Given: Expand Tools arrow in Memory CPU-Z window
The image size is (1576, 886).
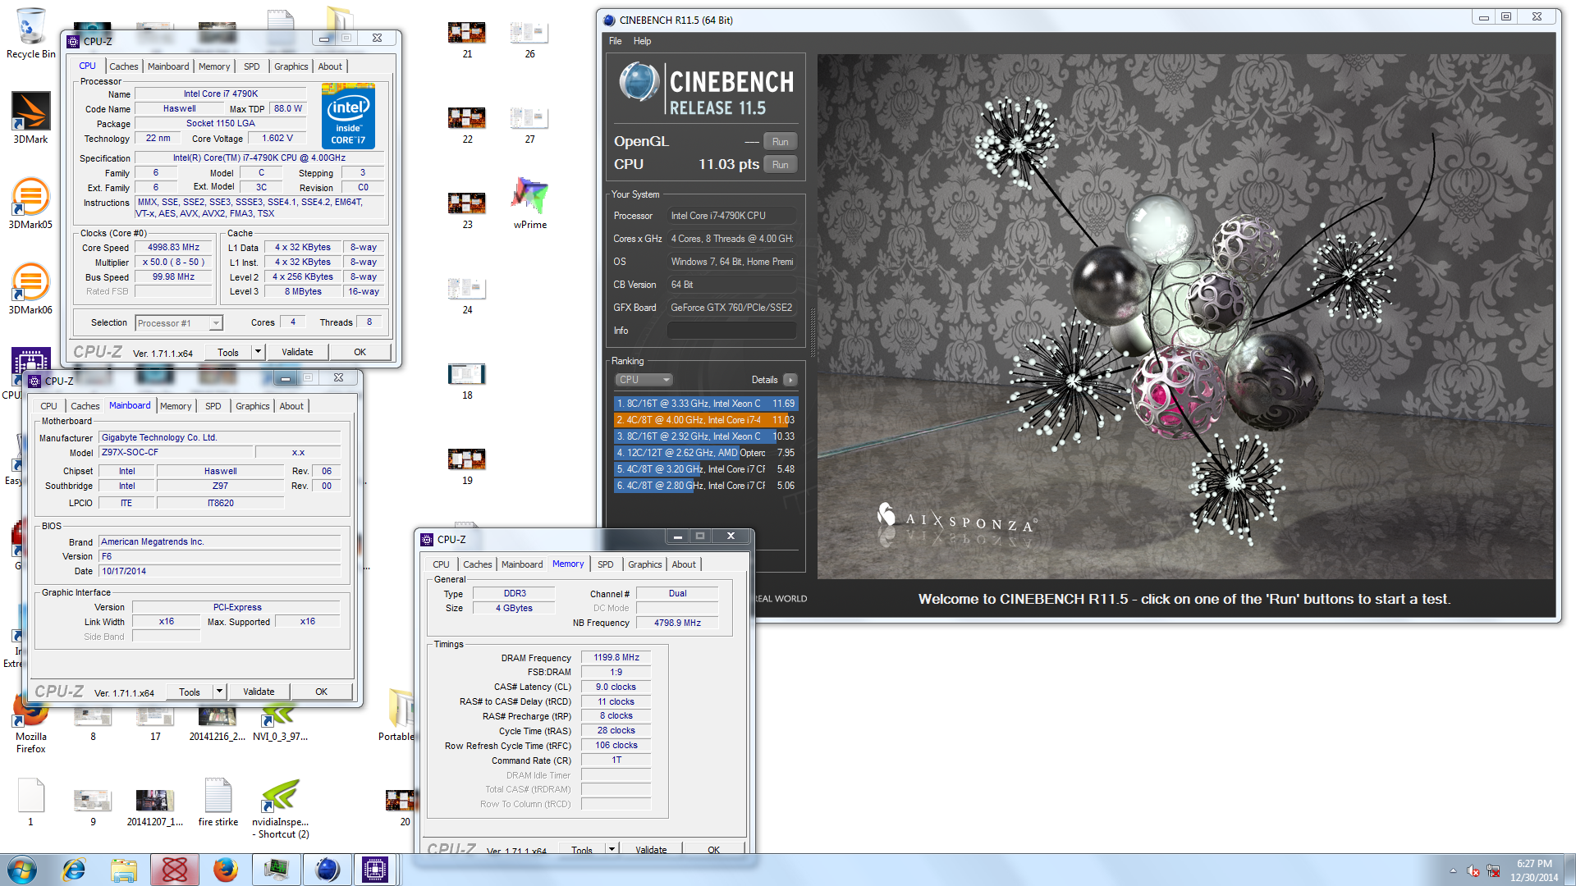Looking at the screenshot, I should (x=612, y=849).
